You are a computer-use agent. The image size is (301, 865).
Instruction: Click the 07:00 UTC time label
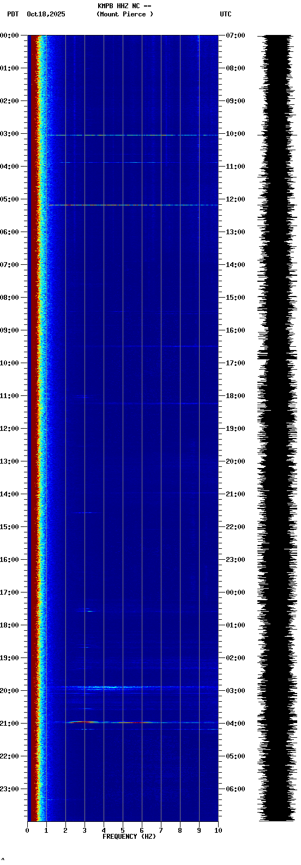236,35
